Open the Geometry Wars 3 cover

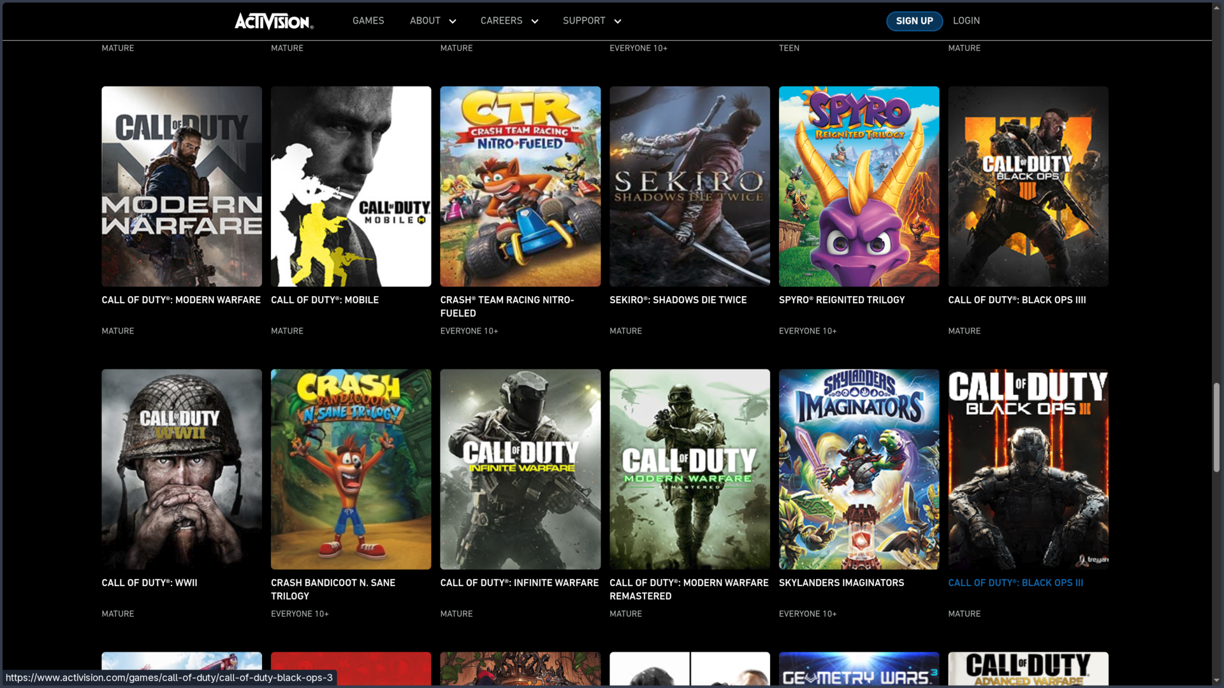[859, 669]
